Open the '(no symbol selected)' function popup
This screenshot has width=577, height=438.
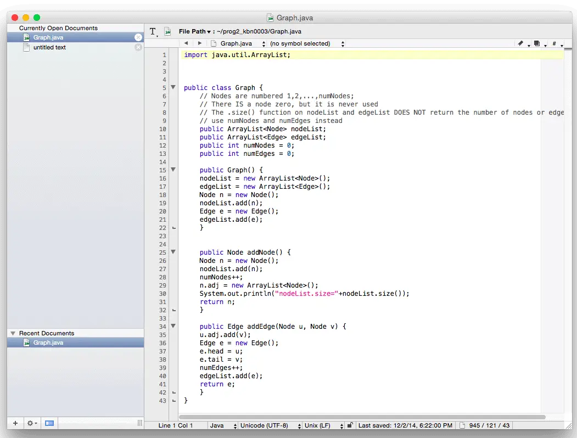307,43
